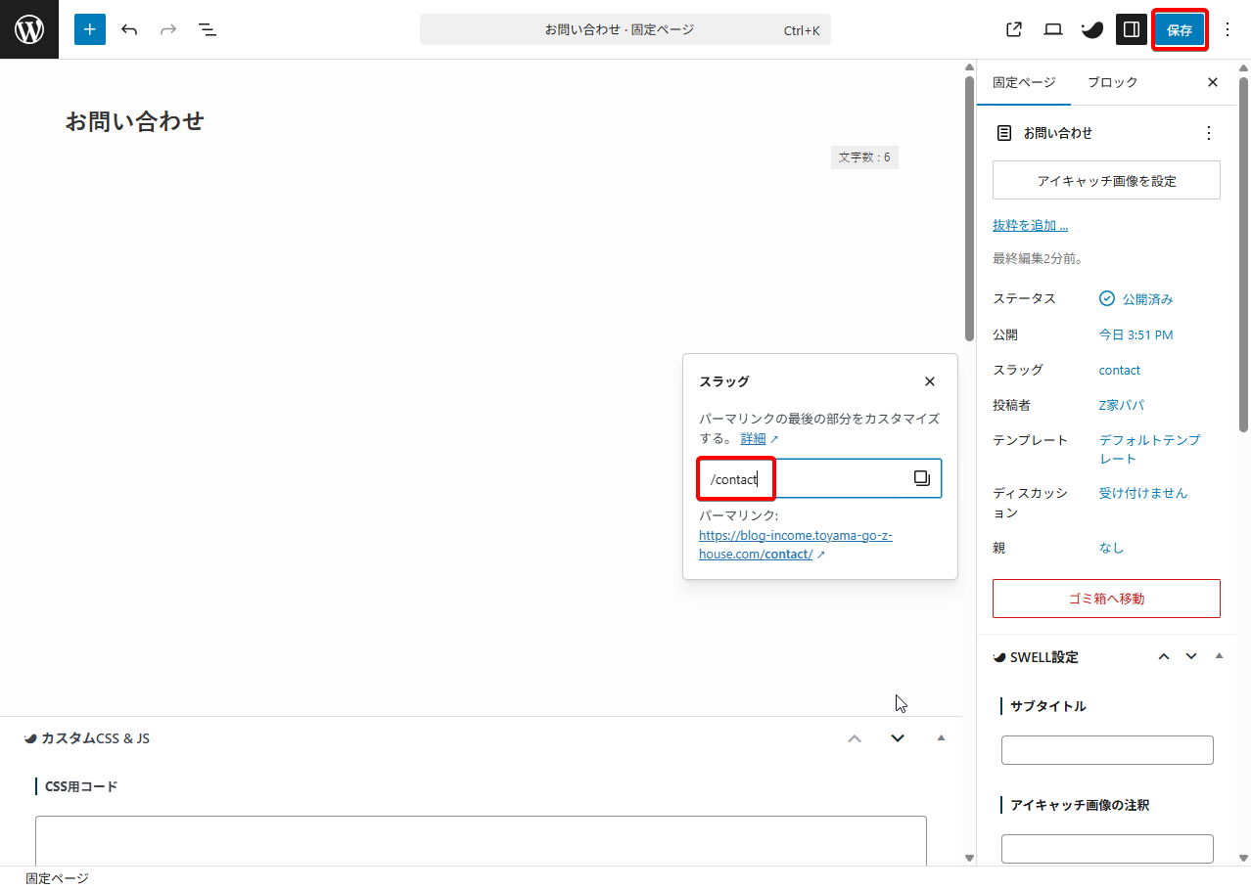Toggle the settings sidebar panel button

coord(1132,29)
